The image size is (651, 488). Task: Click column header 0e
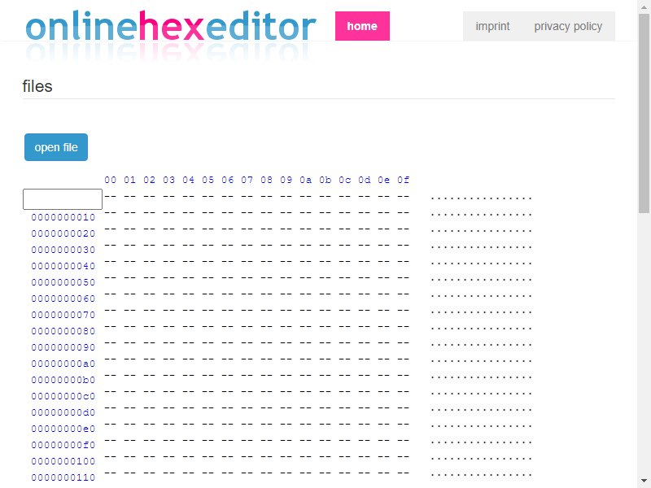click(x=383, y=180)
